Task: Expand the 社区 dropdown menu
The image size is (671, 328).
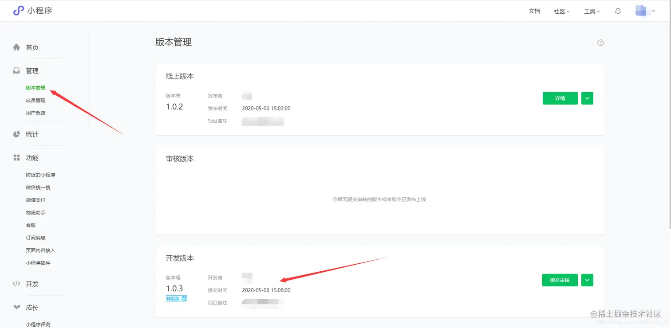Action: [562, 11]
